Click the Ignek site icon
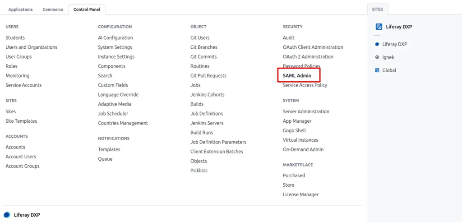 click(377, 57)
